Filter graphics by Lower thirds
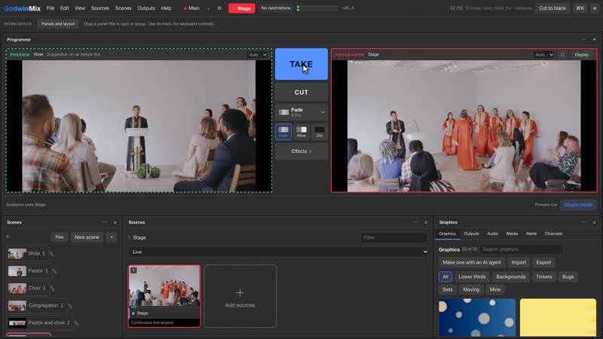This screenshot has height=339, width=603. [472, 276]
